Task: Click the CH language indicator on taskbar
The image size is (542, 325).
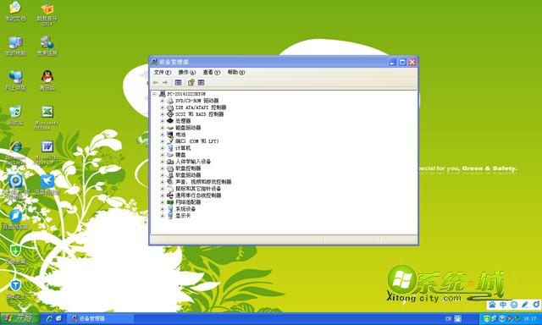Action: [x=448, y=318]
